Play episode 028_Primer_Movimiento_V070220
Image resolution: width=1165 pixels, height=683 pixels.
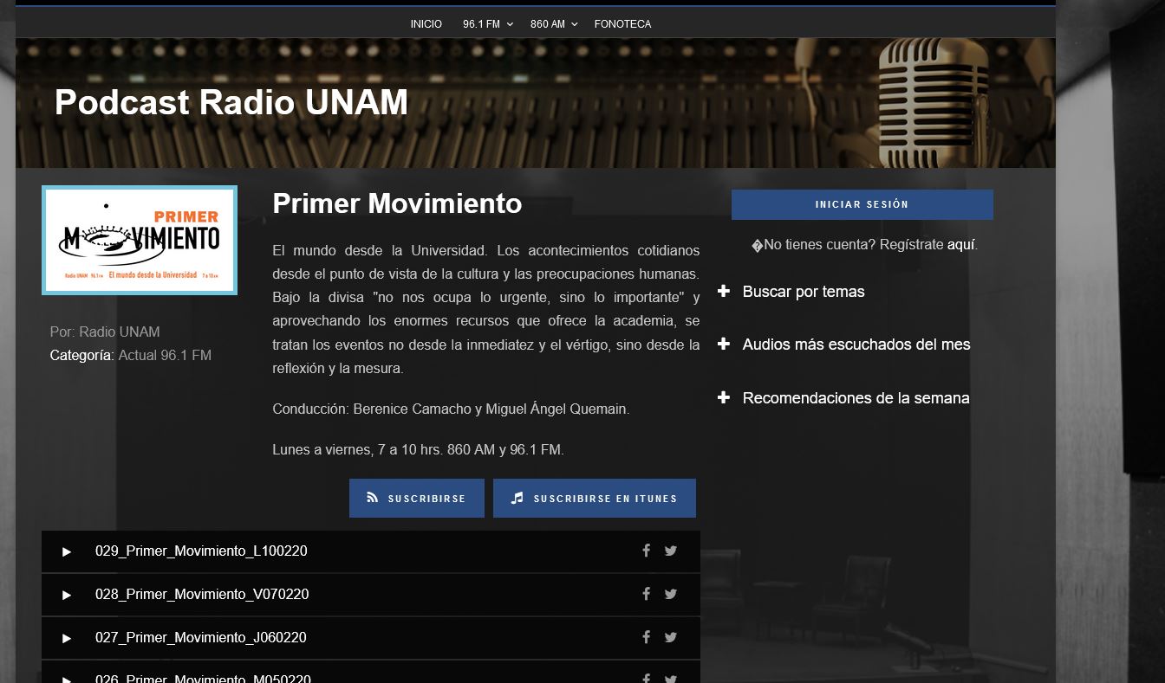[67, 595]
